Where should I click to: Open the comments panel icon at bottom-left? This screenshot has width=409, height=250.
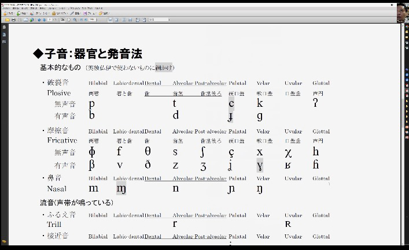pyautogui.click(x=3, y=241)
